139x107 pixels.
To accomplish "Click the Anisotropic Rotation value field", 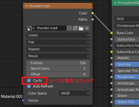I will pos(127,89).
